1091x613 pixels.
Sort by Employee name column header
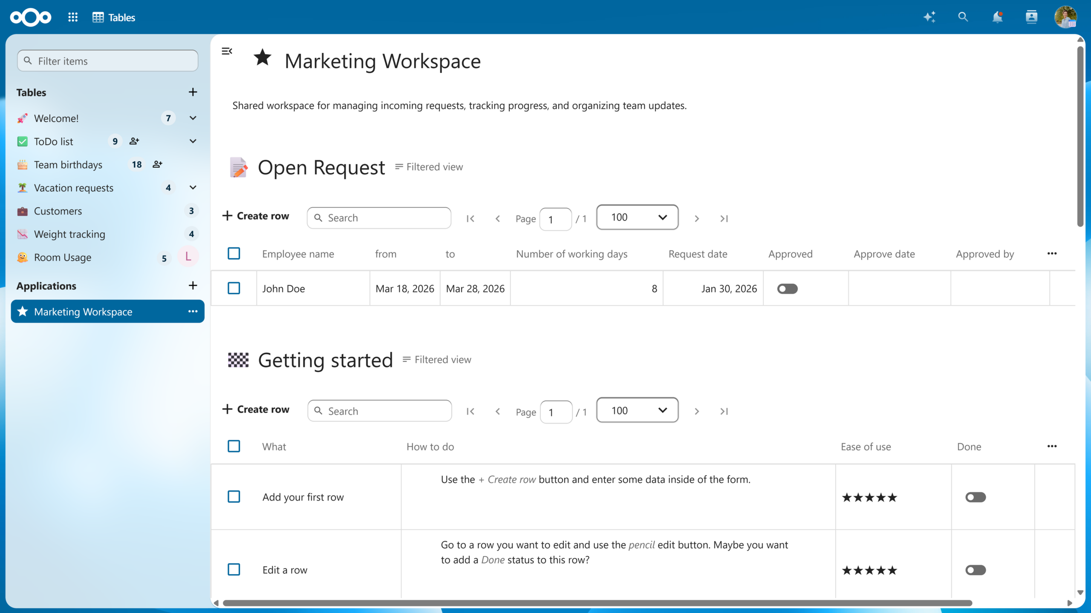[298, 254]
